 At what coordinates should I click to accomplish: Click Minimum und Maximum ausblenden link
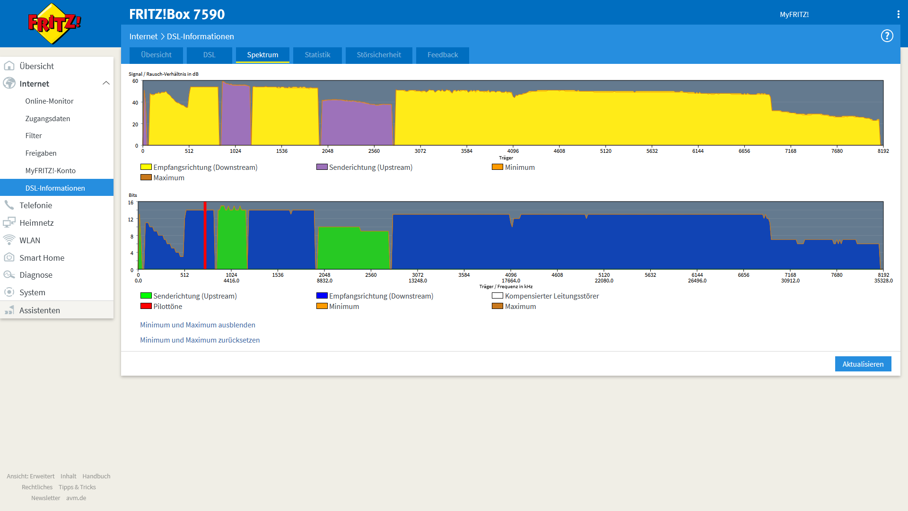click(x=197, y=325)
